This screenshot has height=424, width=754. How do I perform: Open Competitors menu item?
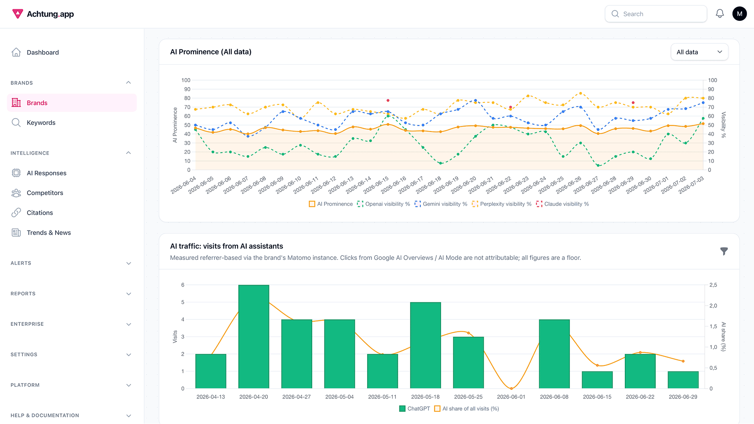click(45, 193)
